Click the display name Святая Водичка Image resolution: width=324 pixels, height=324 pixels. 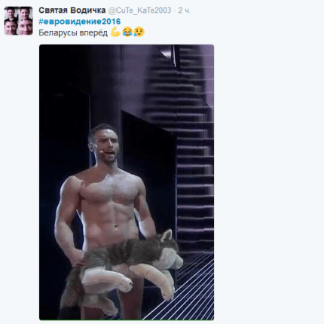pyautogui.click(x=72, y=11)
